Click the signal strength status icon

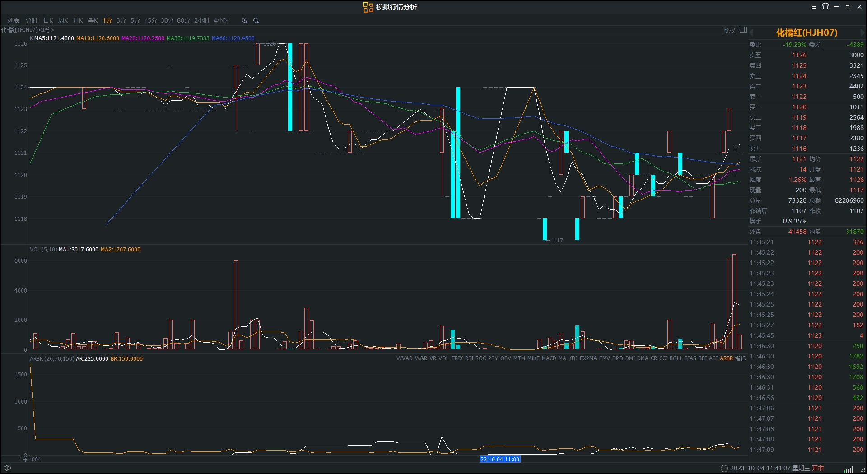coord(848,469)
